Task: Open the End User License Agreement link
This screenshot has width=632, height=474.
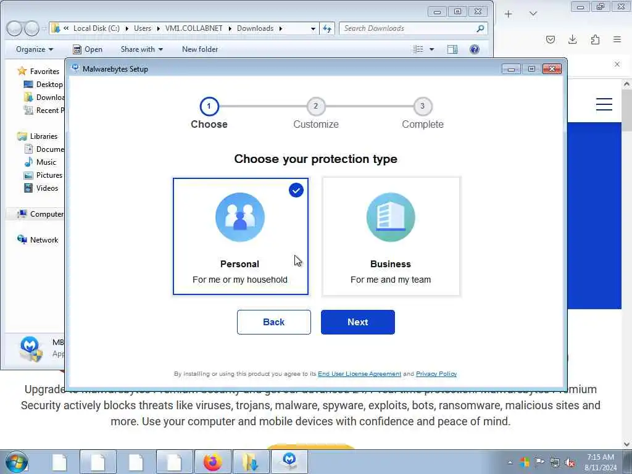Action: [360, 373]
